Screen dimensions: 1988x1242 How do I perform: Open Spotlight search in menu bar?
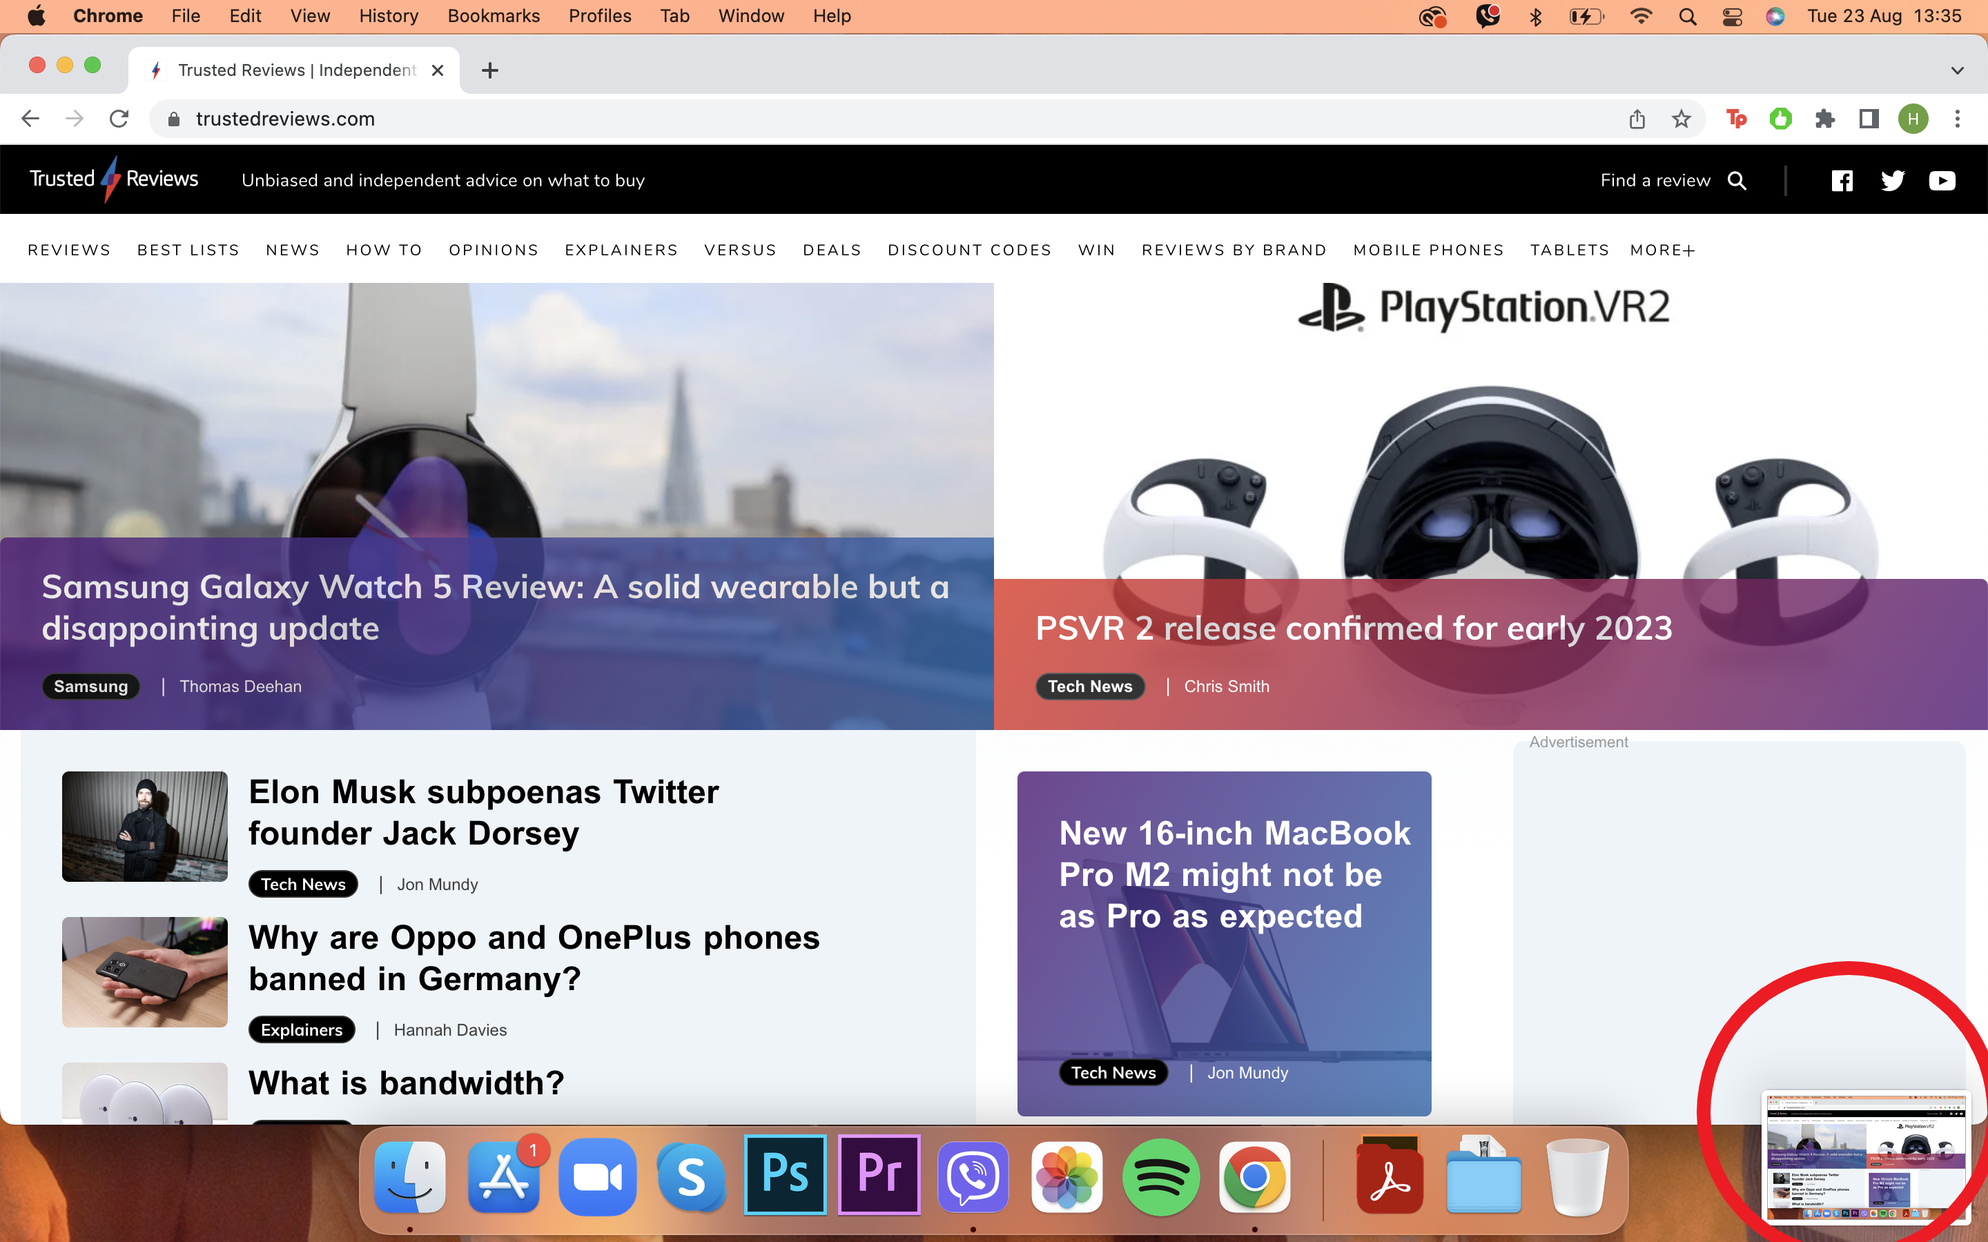point(1687,17)
